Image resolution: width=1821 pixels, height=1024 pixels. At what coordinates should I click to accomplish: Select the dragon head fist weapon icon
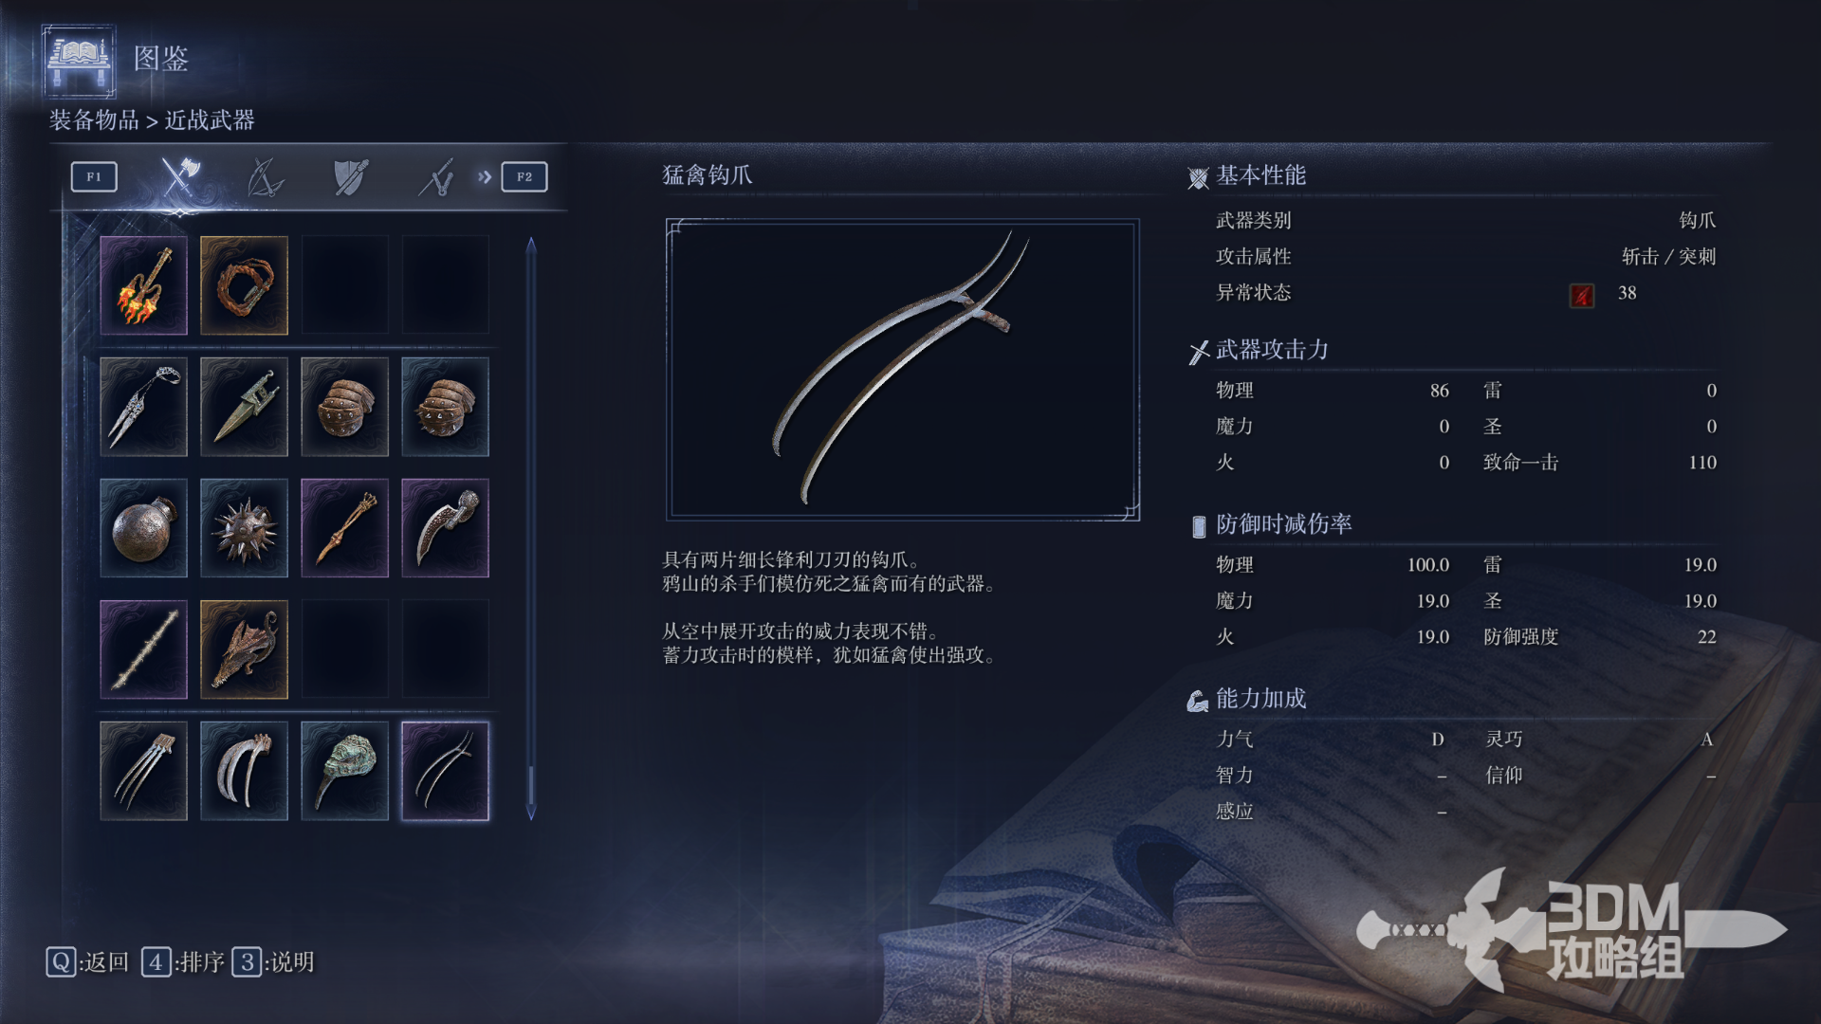tap(244, 649)
